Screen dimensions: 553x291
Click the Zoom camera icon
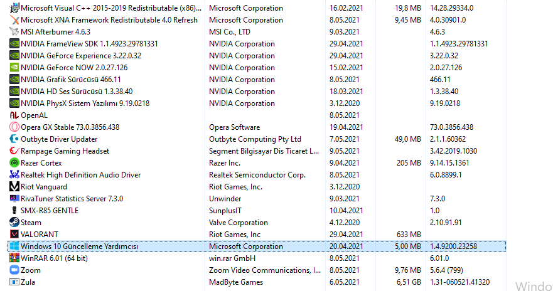[x=14, y=270]
